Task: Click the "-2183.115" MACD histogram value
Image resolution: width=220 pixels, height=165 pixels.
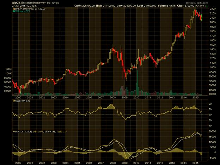Action: point(62,132)
